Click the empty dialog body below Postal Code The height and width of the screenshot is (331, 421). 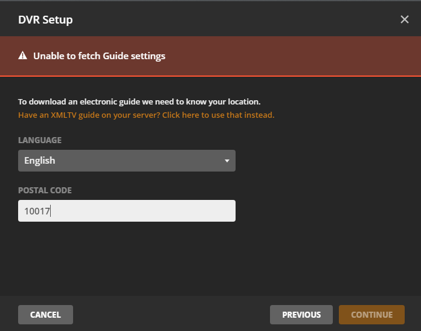210,260
